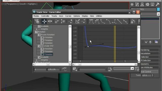Open the Modify command panel tab
Image resolution: width=162 pixels, height=91 pixels.
(x=137, y=5)
